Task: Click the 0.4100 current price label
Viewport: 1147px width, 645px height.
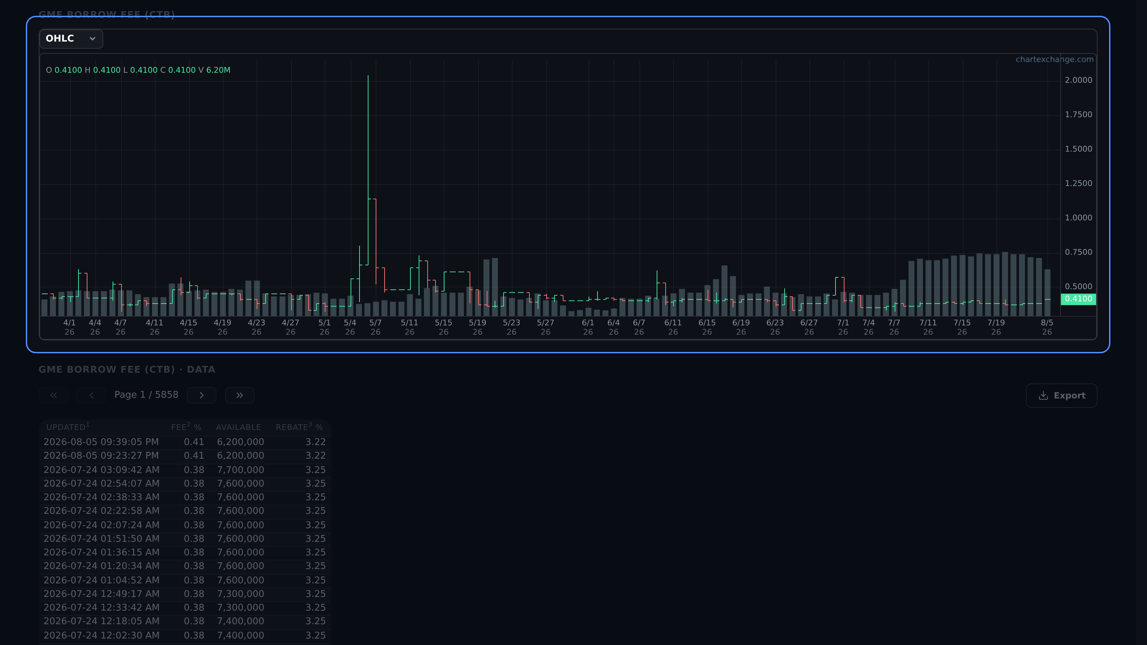Action: [1079, 299]
